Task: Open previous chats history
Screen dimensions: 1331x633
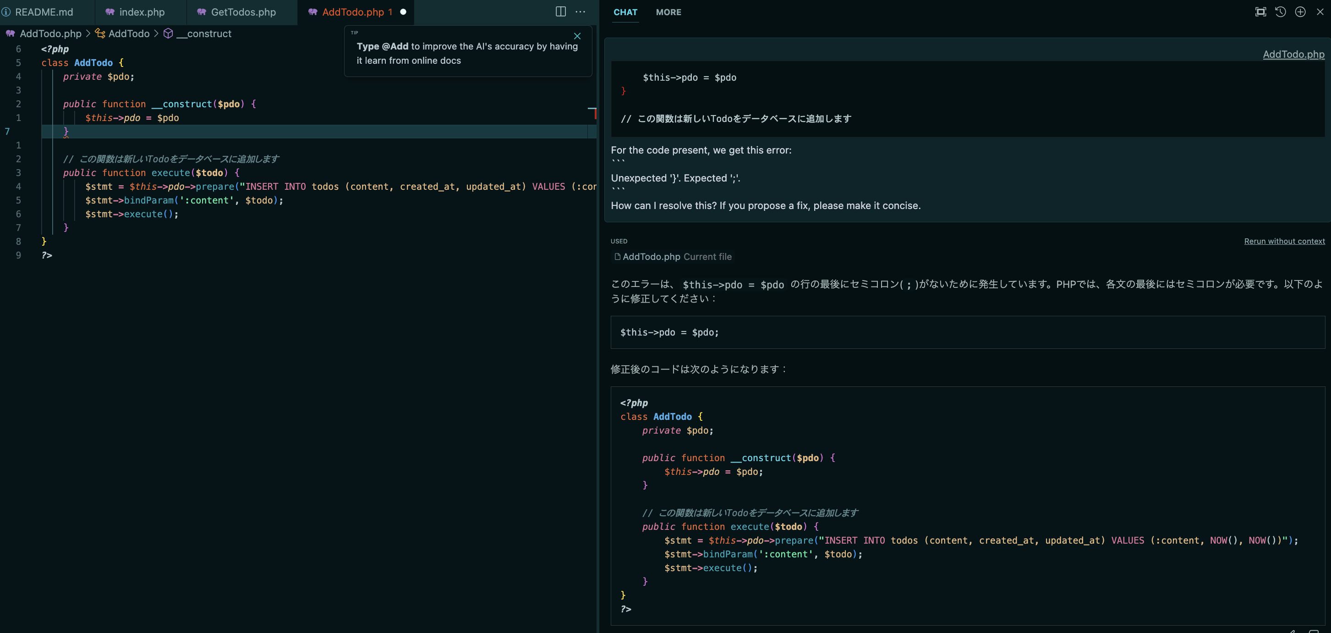Action: coord(1280,11)
